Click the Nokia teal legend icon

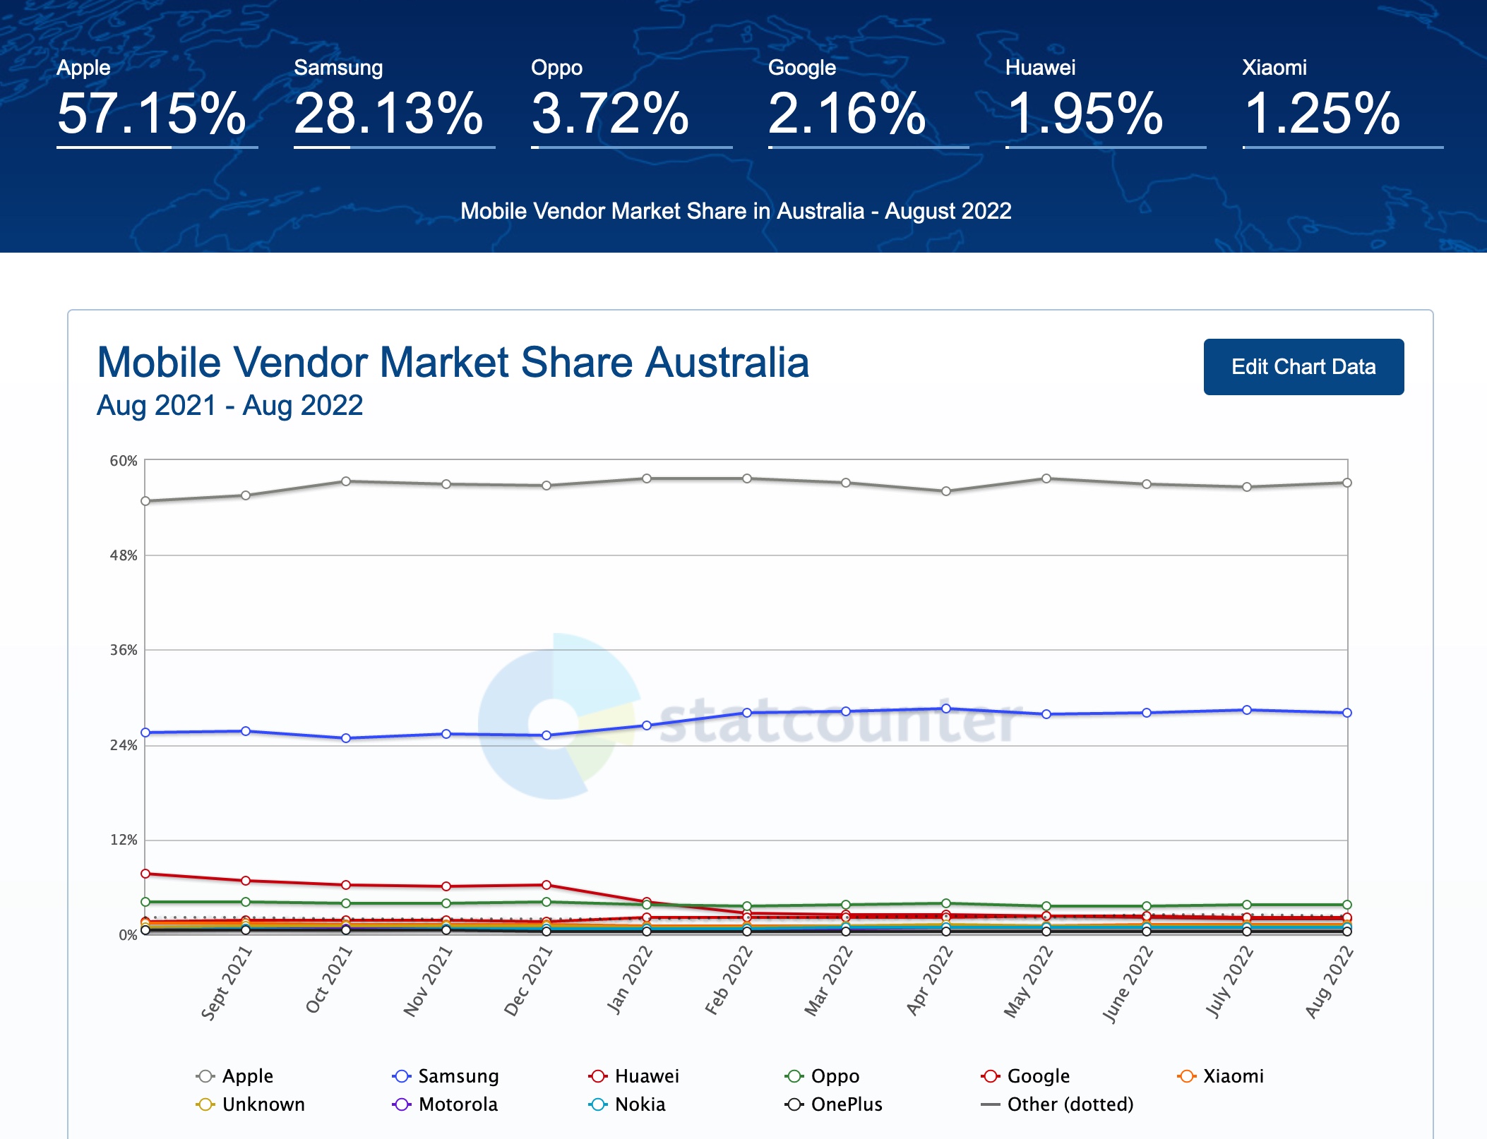coord(598,1104)
